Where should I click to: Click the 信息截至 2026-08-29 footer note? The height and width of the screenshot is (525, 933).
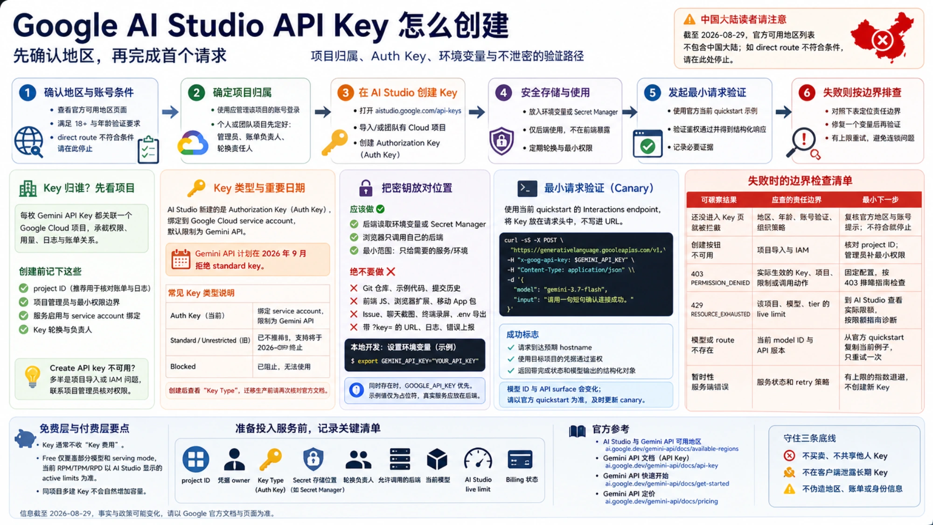coord(148,513)
